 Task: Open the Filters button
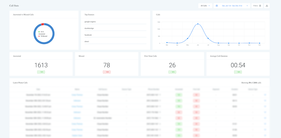click(257, 6)
